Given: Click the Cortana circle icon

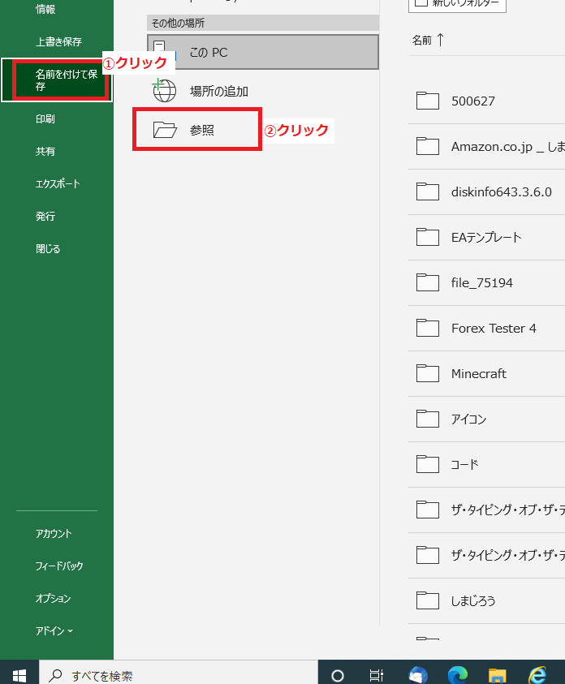Looking at the screenshot, I should (x=338, y=674).
